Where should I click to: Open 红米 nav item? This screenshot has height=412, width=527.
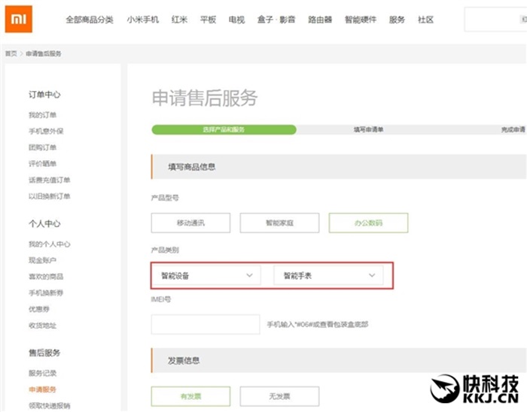179,20
